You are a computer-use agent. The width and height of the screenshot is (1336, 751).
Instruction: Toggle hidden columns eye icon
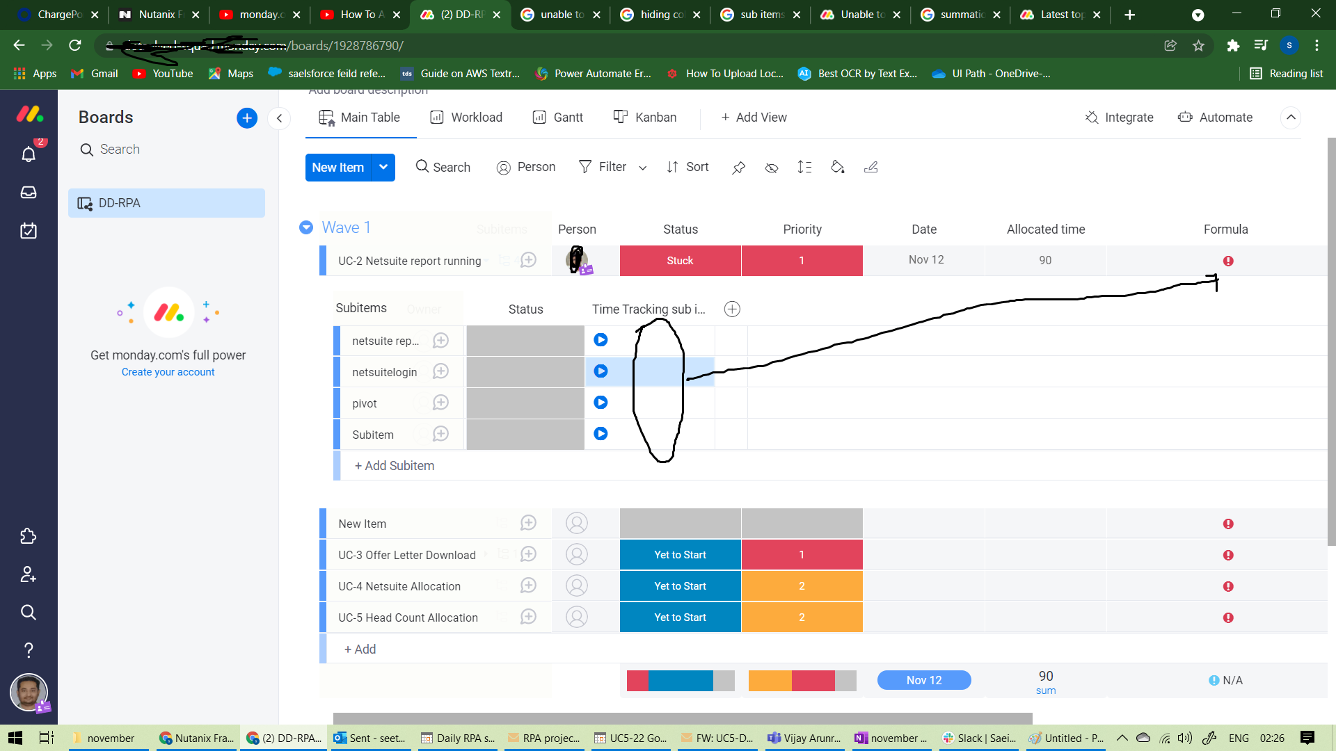click(772, 168)
